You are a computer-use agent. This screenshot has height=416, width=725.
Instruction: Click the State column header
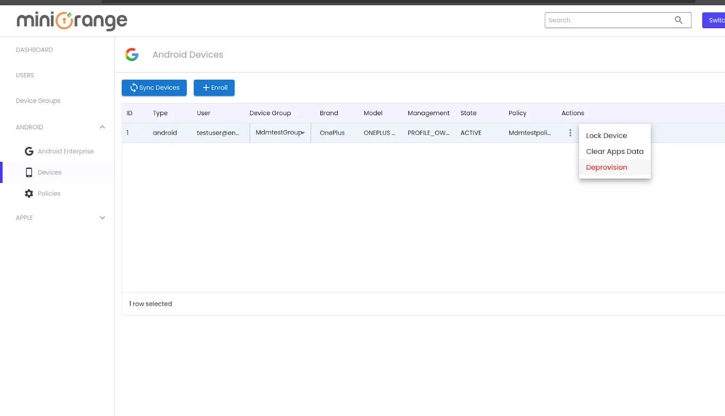pyautogui.click(x=469, y=113)
